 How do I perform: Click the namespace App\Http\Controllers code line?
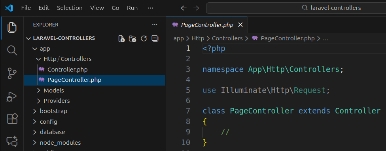(x=273, y=70)
